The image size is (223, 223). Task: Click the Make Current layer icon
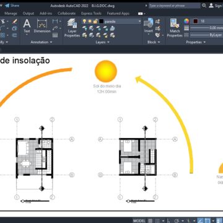[112, 28]
